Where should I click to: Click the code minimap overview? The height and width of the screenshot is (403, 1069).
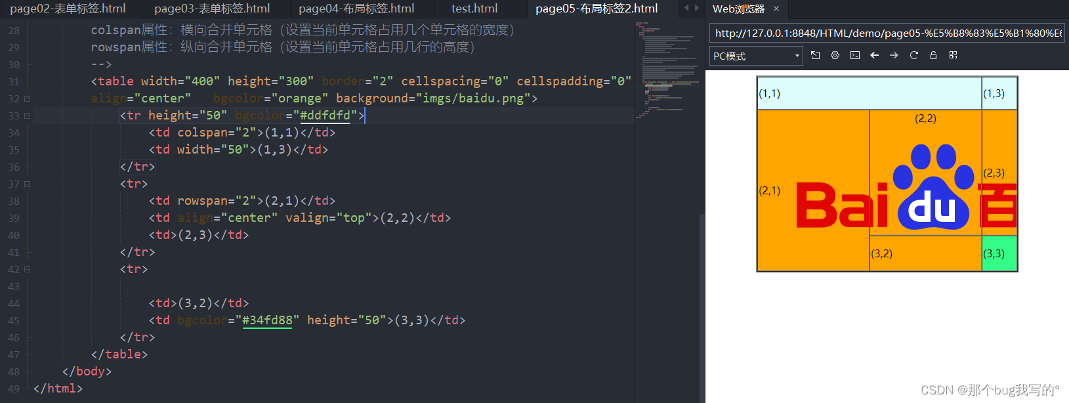click(x=667, y=70)
